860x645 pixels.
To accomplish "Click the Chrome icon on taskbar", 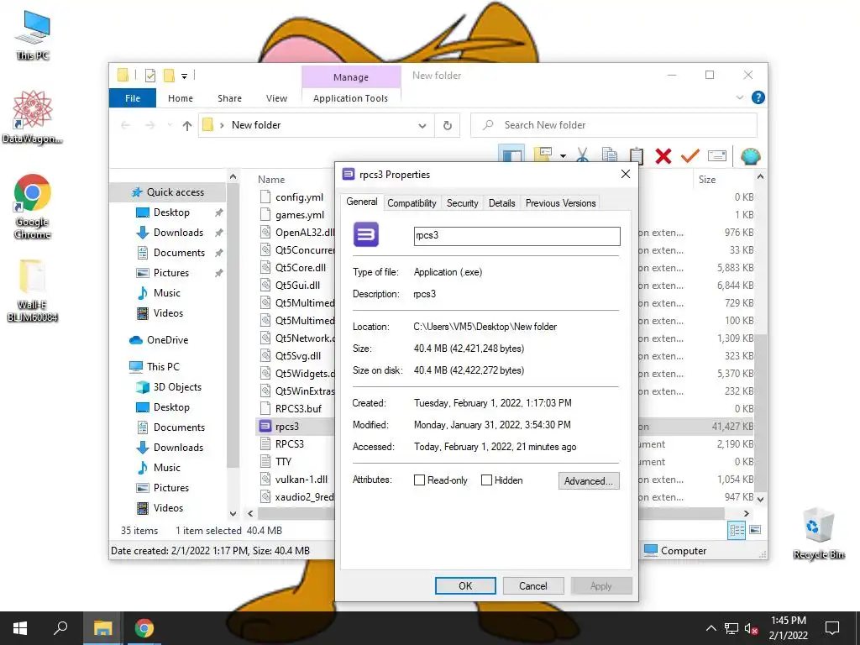I will coord(144,628).
